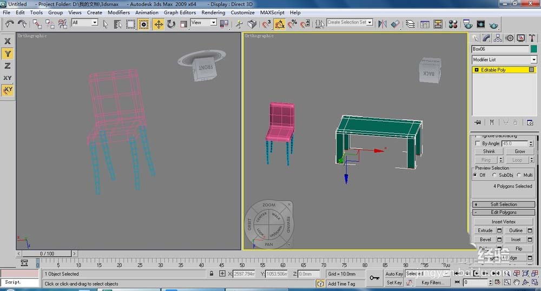
Task: Open the Rendered Frame Window icon
Action: (480, 24)
